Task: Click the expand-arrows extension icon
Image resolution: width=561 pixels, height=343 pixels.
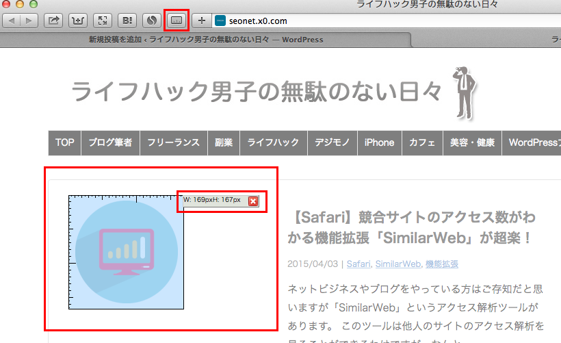Action: pyautogui.click(x=103, y=21)
